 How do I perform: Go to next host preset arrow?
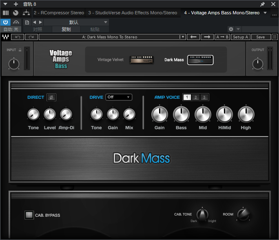[x=40, y=22]
